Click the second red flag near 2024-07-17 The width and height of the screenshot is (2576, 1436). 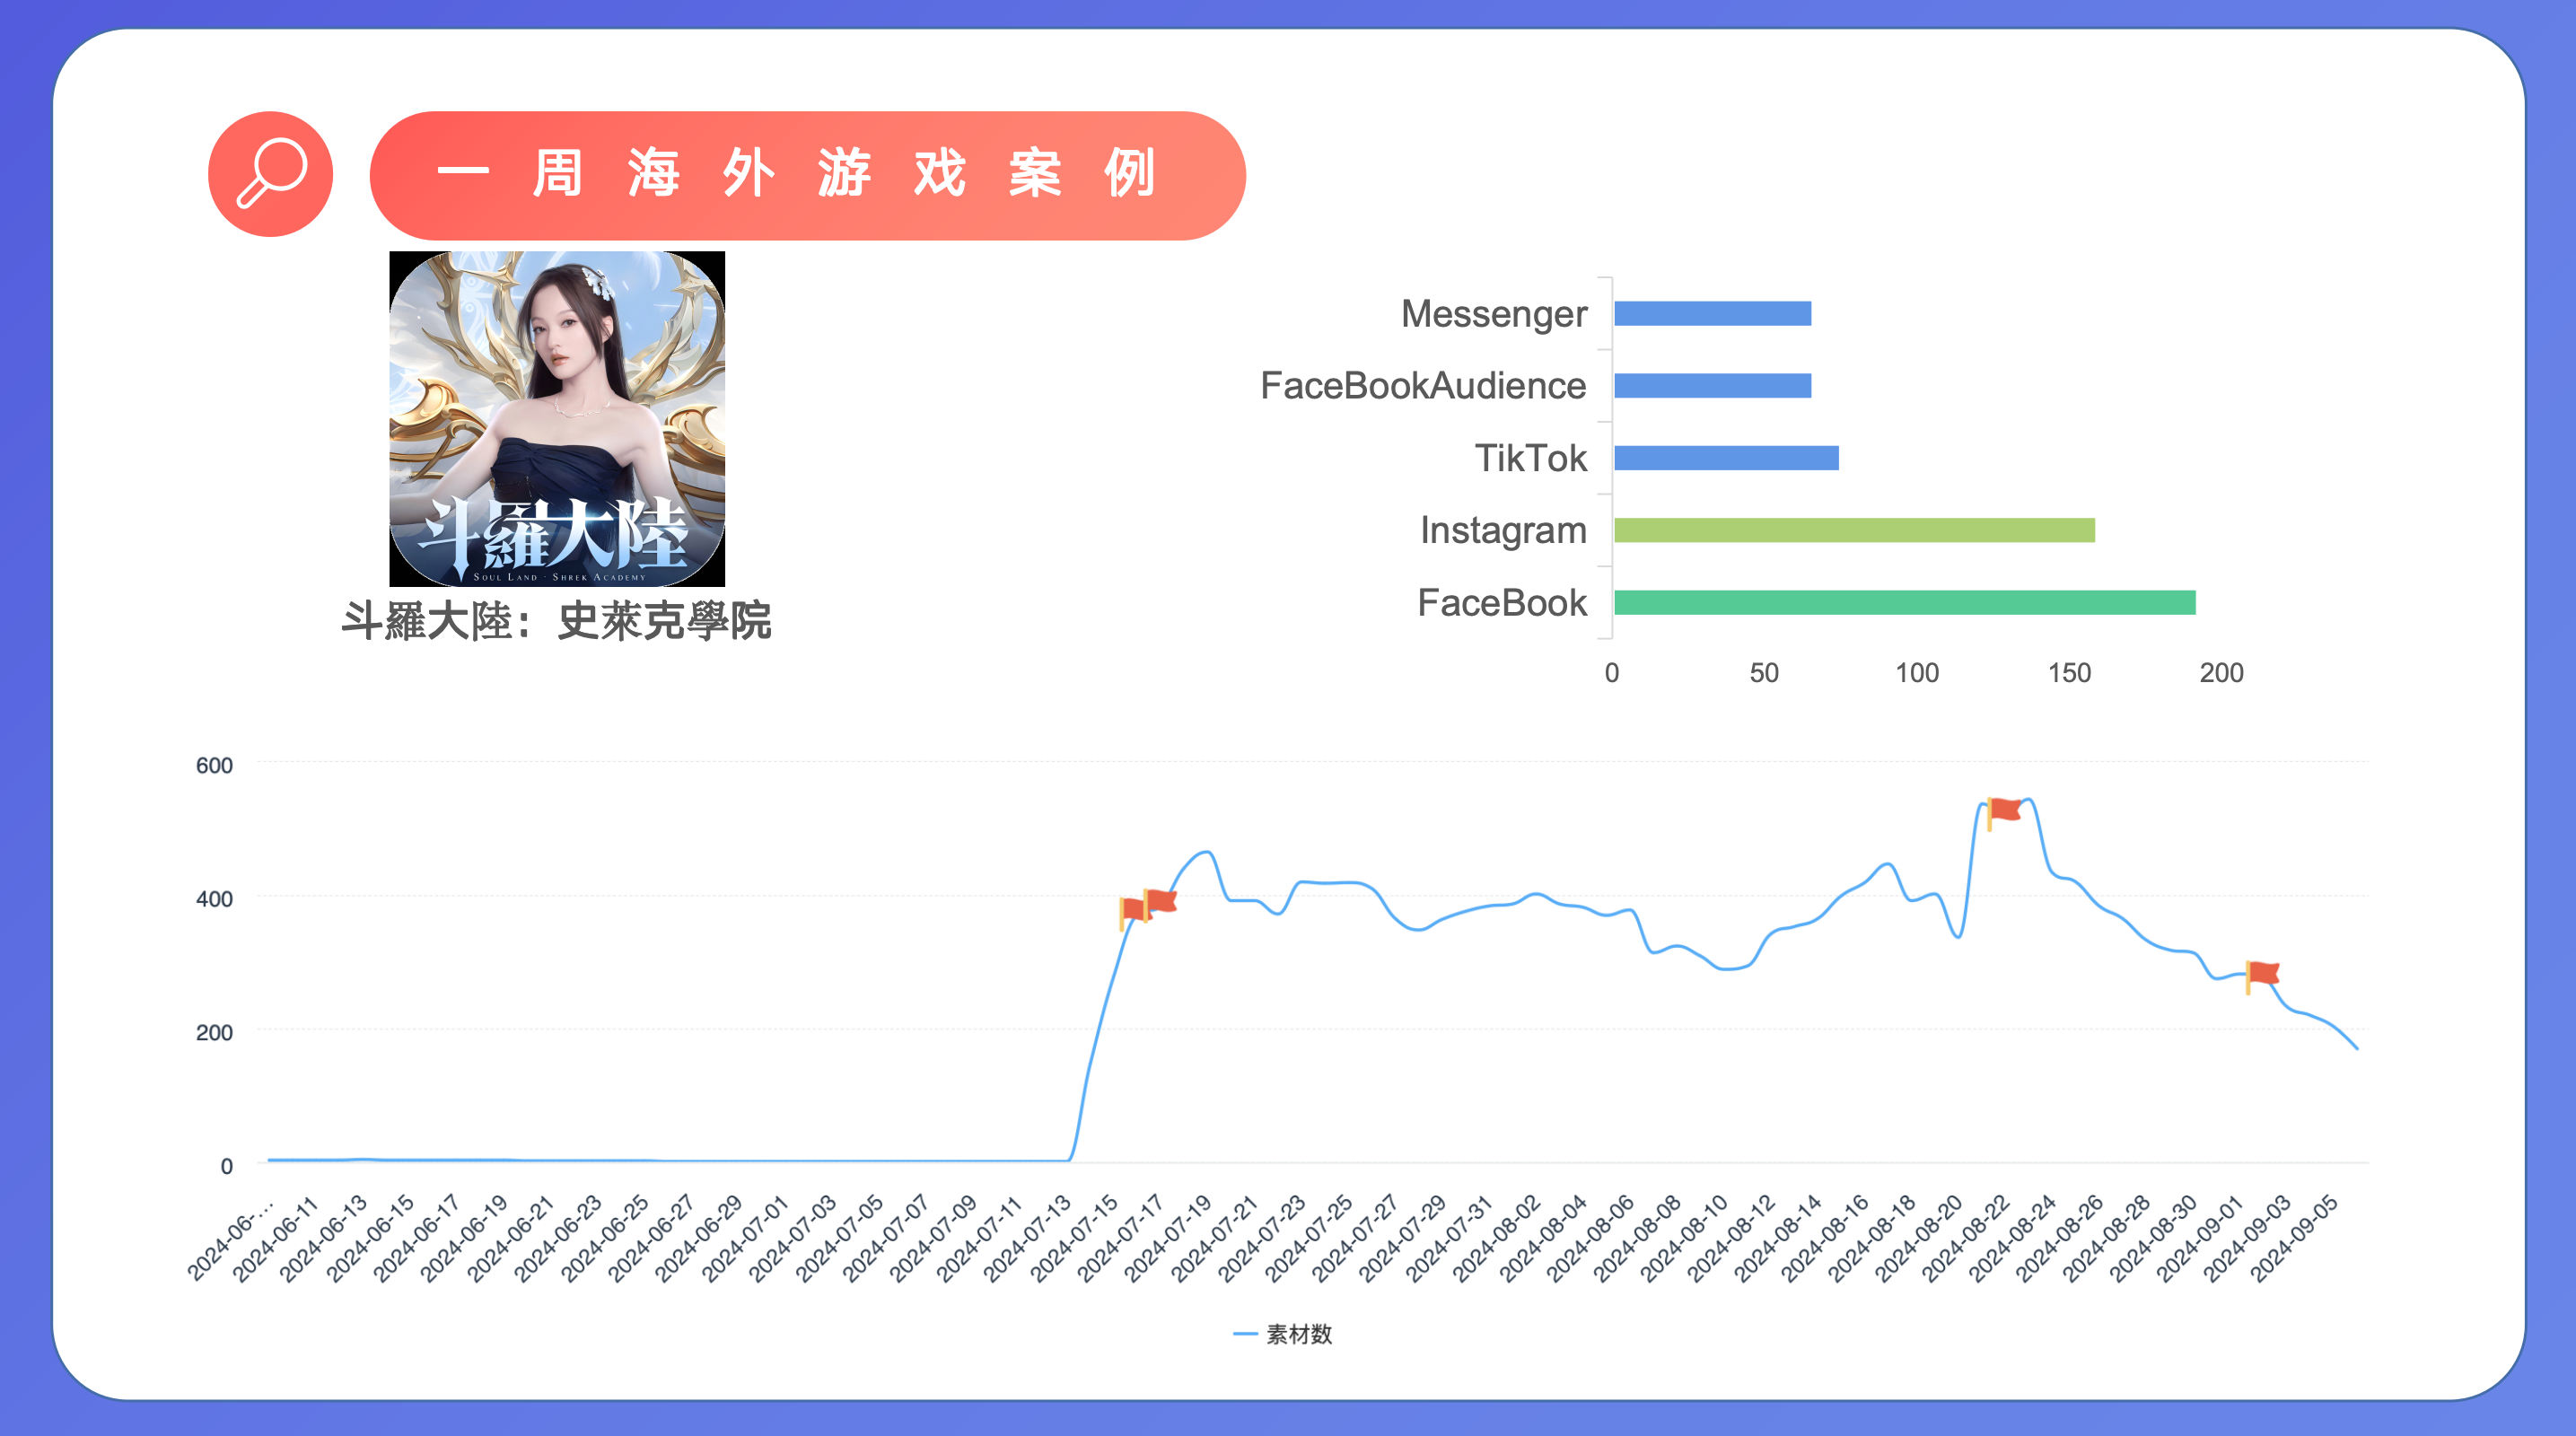point(1160,903)
